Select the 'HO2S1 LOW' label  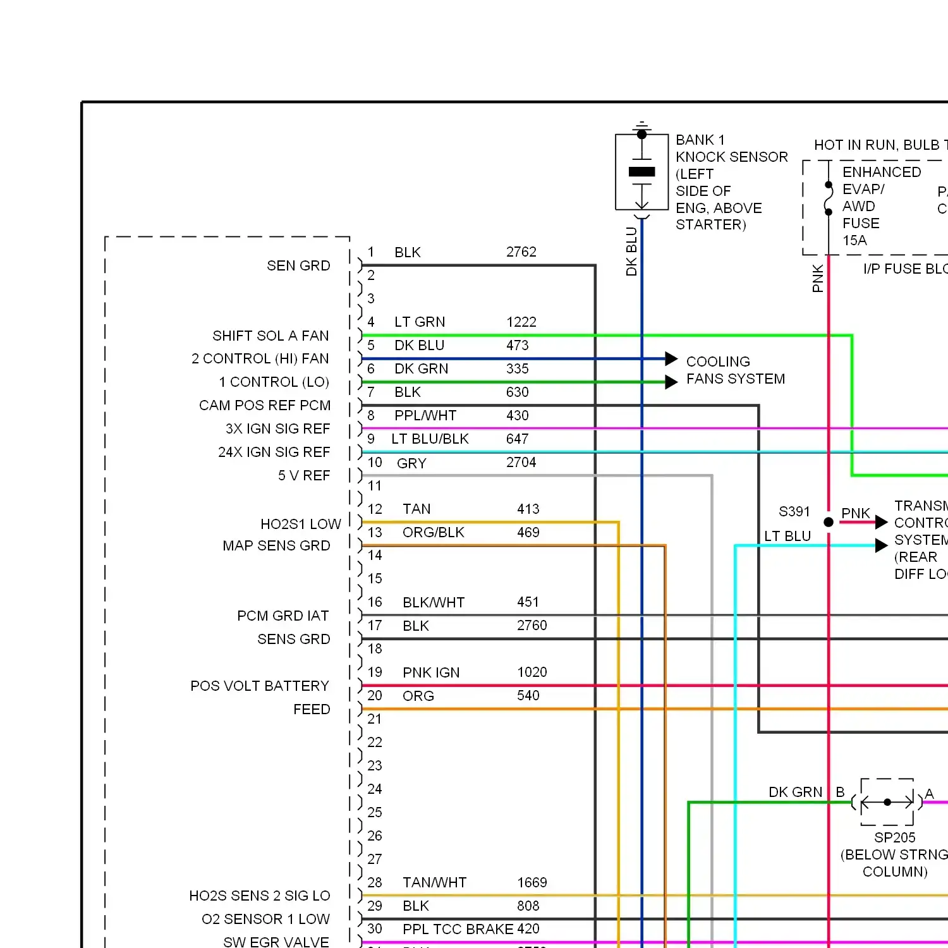(301, 524)
